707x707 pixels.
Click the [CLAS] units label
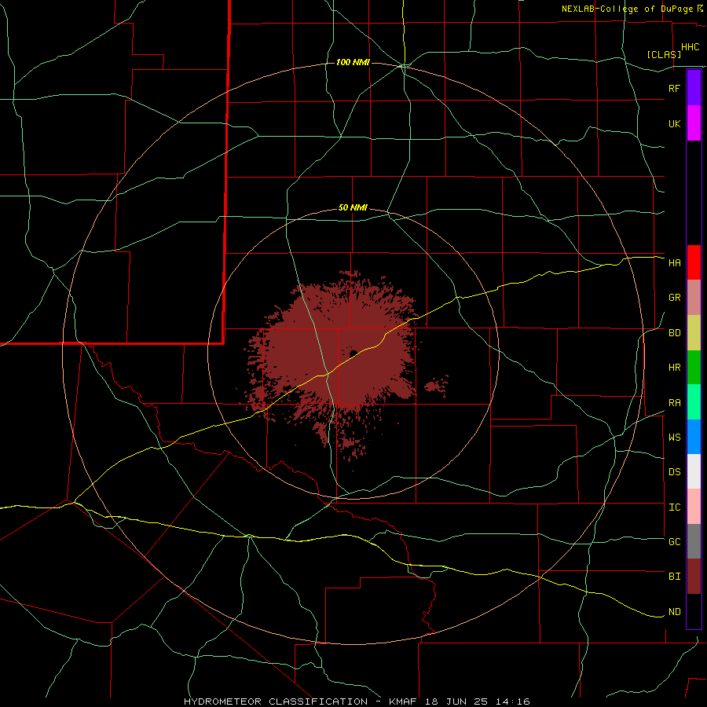click(x=664, y=54)
